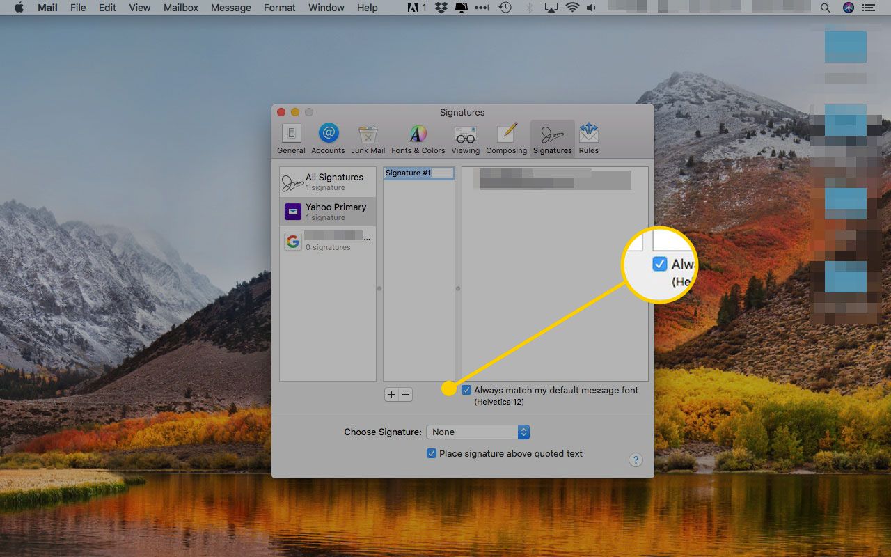Open the Mailbox menu

[x=181, y=8]
